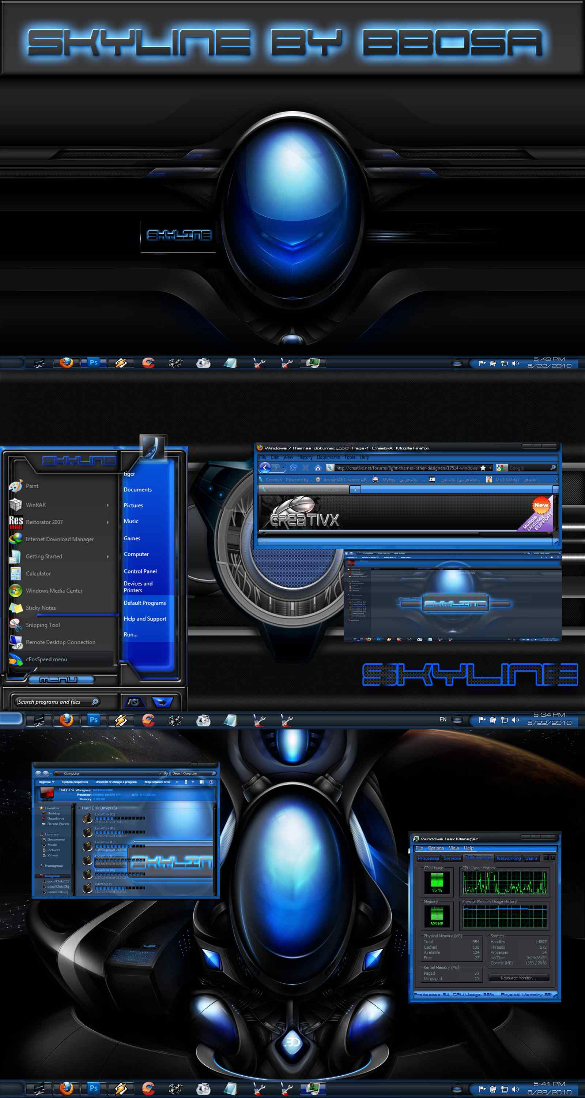Expand the Getting Started submenu arrow
The image size is (585, 1098).
pos(108,557)
